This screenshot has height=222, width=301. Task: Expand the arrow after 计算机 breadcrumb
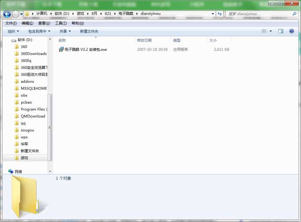[51, 14]
